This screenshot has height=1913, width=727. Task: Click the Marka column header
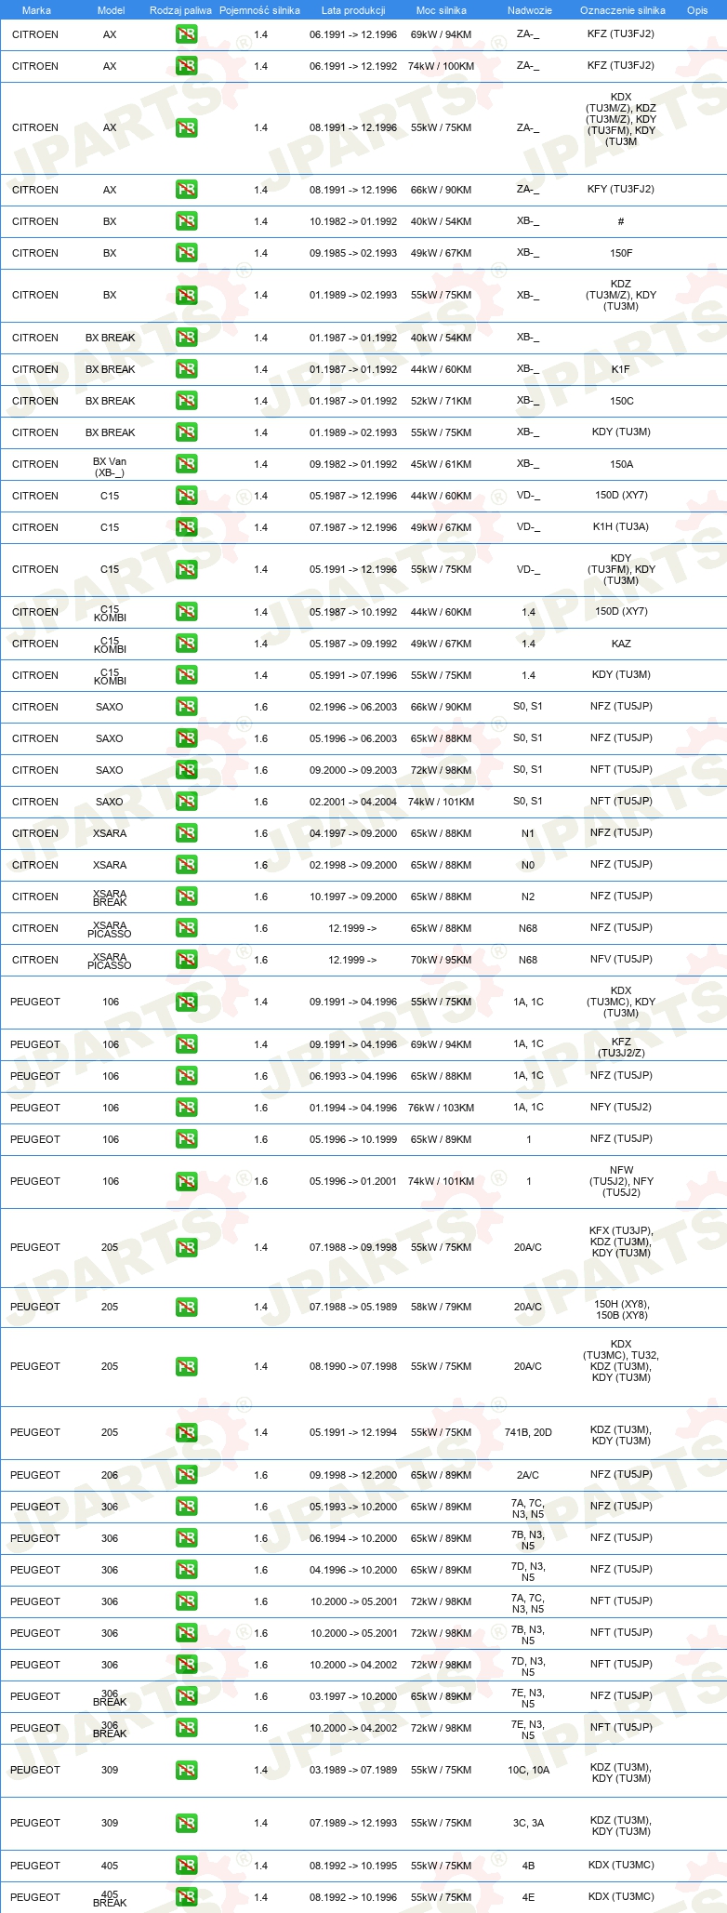coord(36,10)
